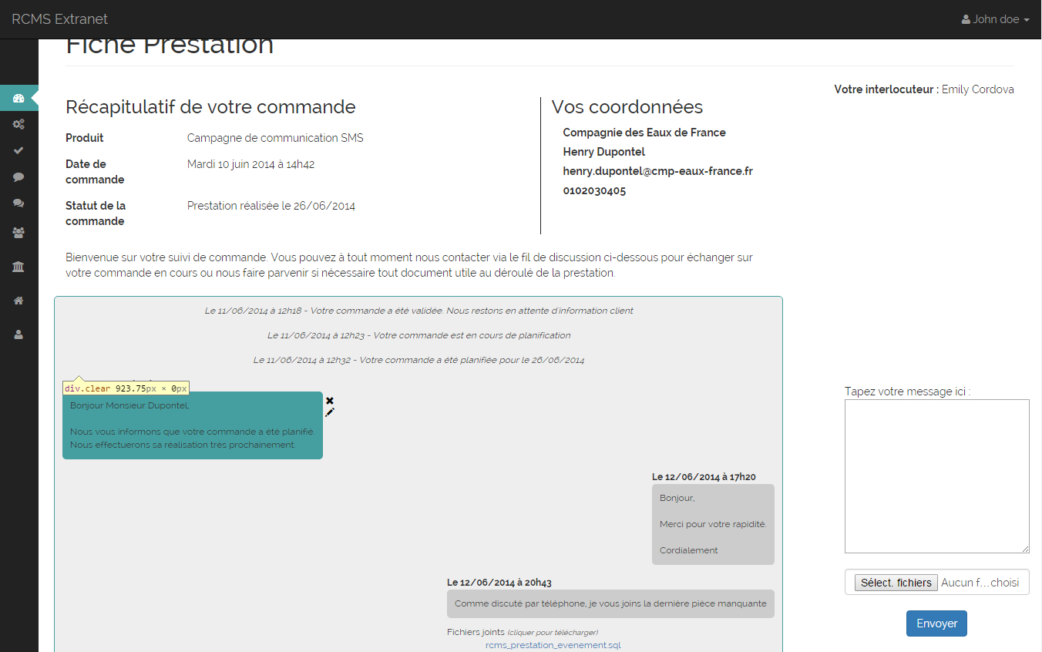Click the RCMS Extranet brand link
The image size is (1042, 652).
[x=59, y=18]
